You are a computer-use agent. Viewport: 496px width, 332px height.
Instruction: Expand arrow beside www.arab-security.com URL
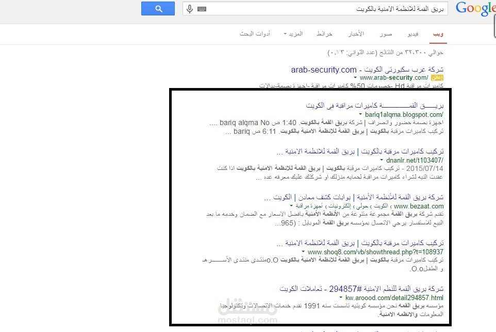pyautogui.click(x=355, y=77)
